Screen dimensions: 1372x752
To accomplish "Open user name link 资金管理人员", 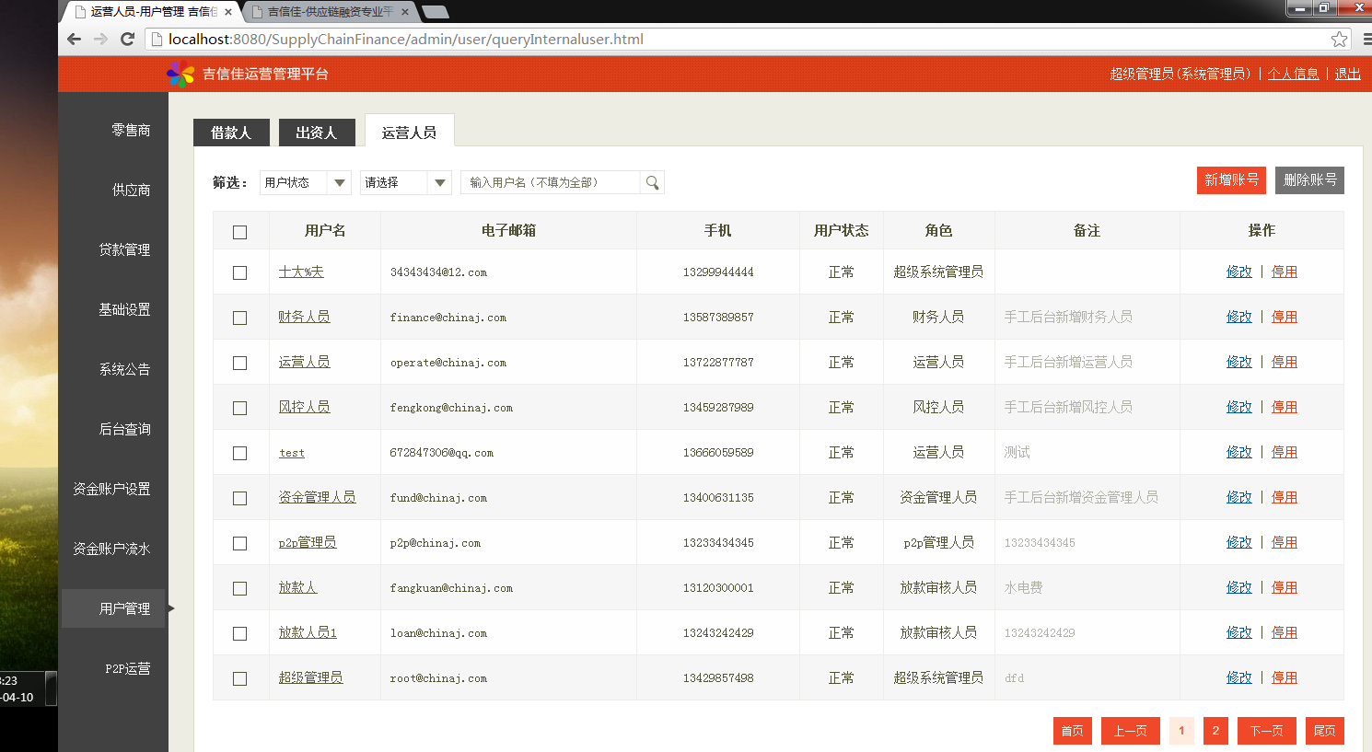I will tap(317, 497).
